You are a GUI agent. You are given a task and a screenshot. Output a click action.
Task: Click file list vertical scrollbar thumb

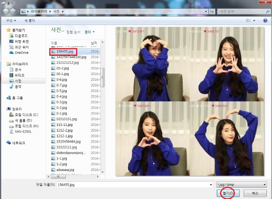point(103,77)
